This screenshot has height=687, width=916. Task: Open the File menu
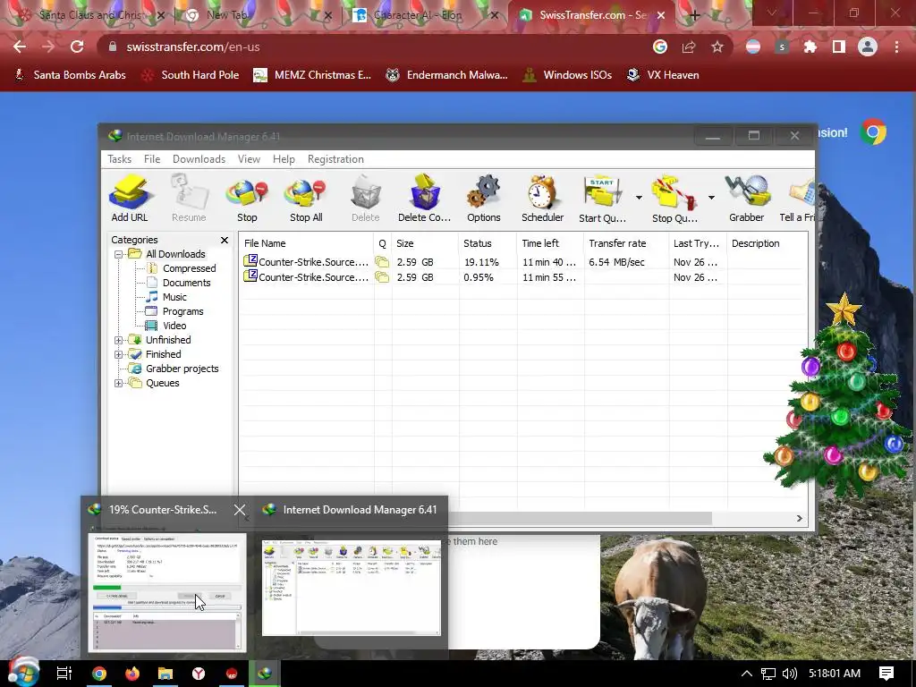152,159
